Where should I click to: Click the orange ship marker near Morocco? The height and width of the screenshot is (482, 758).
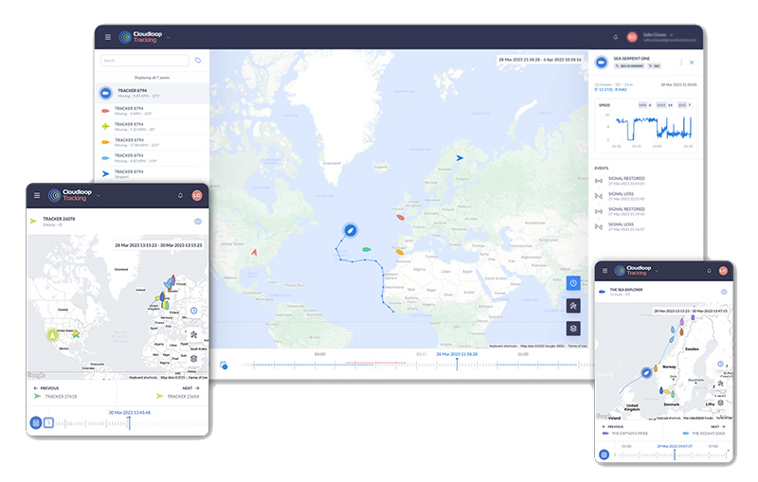(x=399, y=252)
